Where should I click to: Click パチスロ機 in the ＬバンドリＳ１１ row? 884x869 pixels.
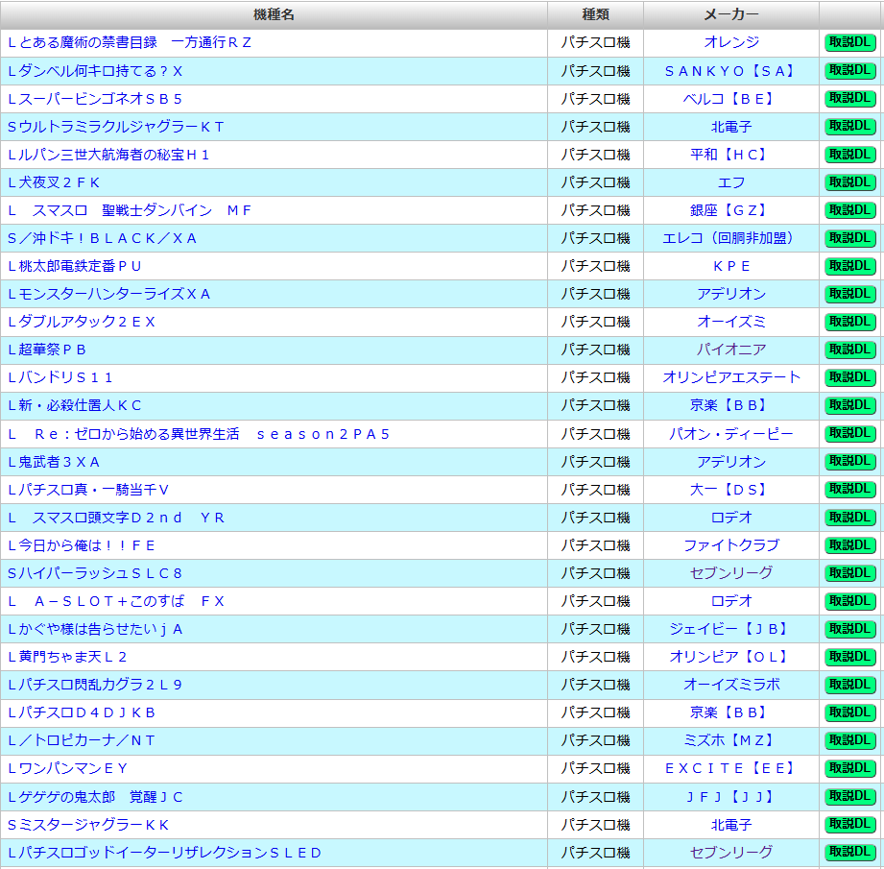(x=595, y=377)
